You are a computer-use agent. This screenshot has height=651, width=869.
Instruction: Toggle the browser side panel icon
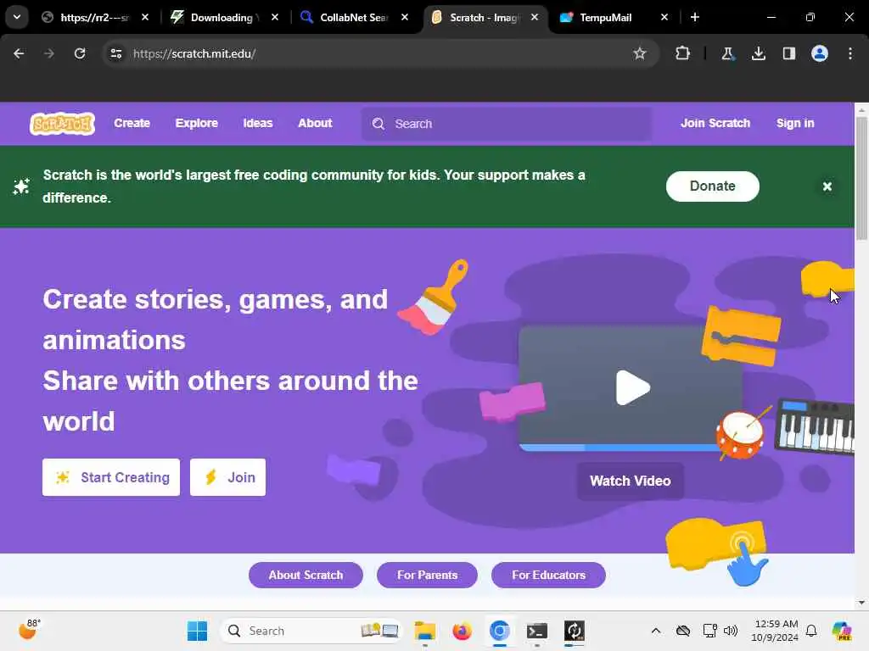(789, 53)
